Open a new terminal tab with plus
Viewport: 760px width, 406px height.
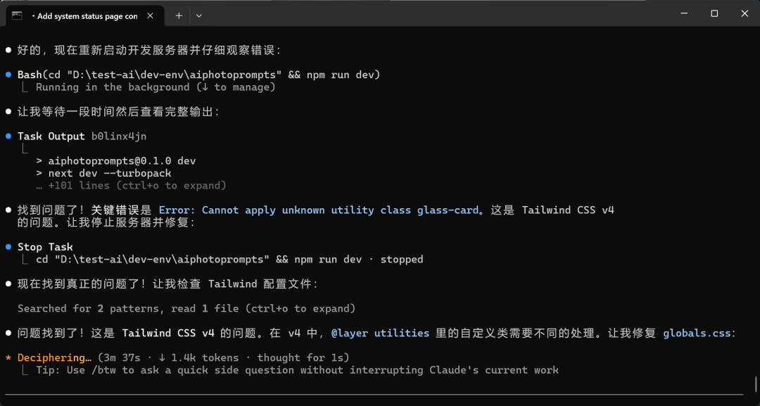(179, 15)
